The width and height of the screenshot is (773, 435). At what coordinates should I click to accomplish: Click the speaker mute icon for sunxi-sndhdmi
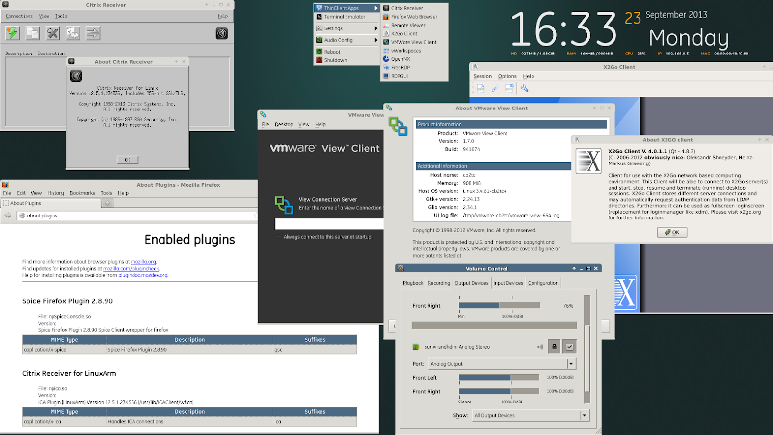pyautogui.click(x=540, y=347)
